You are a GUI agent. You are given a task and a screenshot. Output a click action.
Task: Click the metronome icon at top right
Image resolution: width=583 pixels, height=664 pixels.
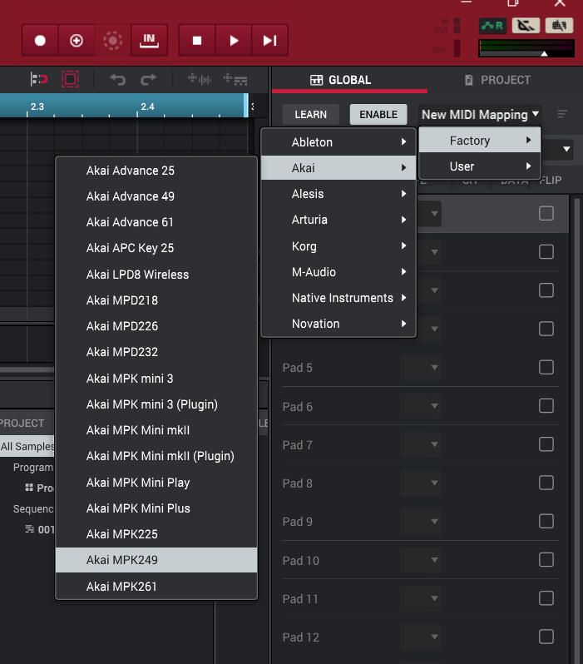pyautogui.click(x=526, y=26)
